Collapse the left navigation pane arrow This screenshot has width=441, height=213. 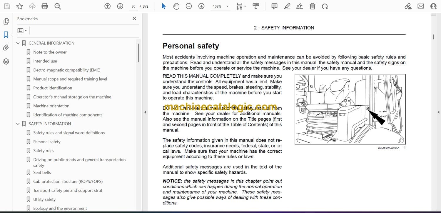[145, 112]
